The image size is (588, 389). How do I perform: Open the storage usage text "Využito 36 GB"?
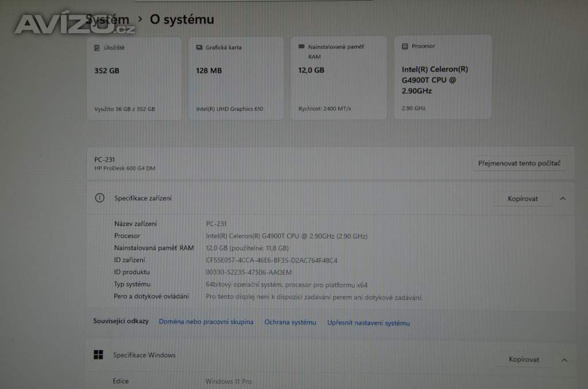(124, 108)
